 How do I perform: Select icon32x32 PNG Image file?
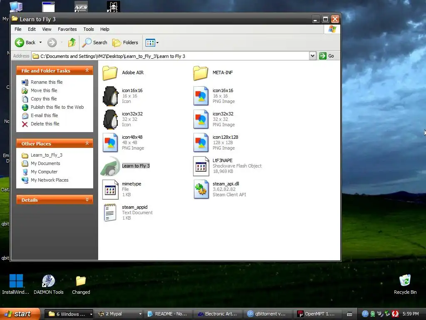coord(201,120)
